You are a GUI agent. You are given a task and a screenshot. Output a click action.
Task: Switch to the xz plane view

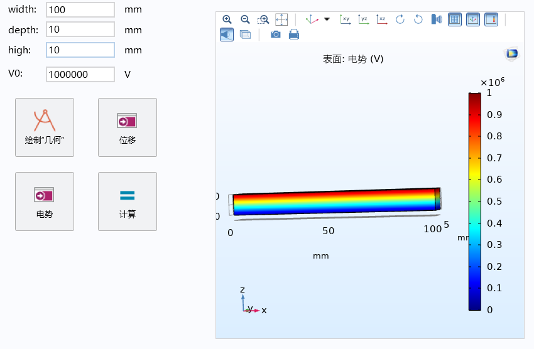(381, 19)
